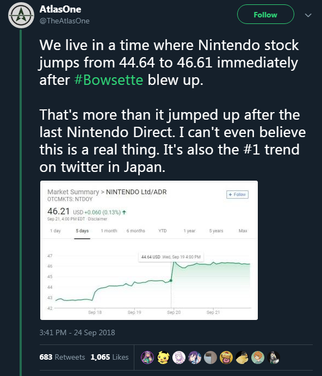Open the #Bowsette hashtag link
Screen dimensions: 322x376
[109, 80]
